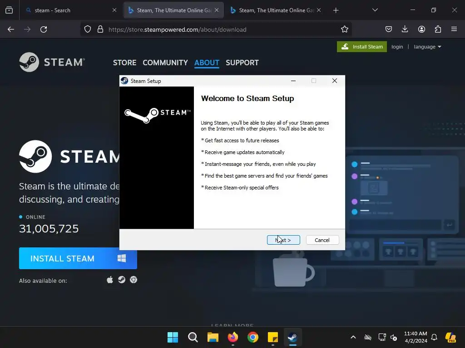Close the active Steam tab
This screenshot has height=348, width=465.
pos(217,10)
